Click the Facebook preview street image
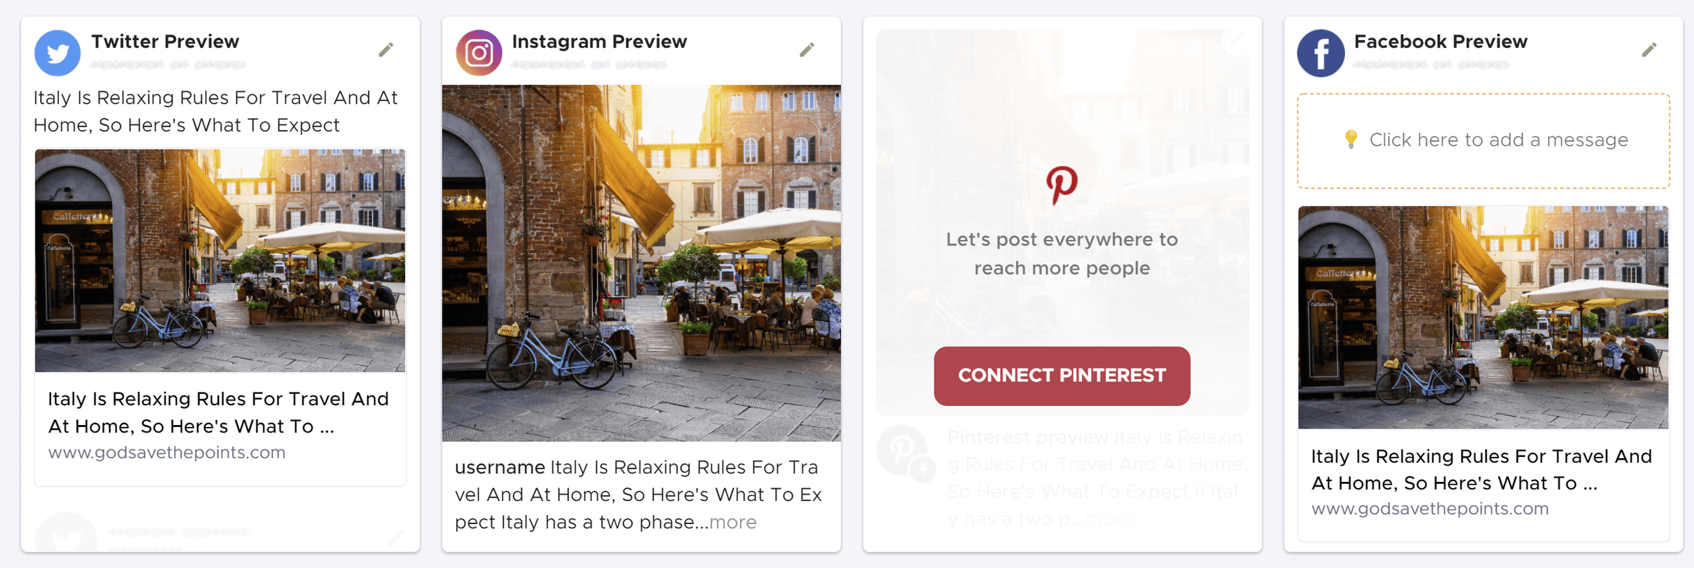This screenshot has width=1694, height=568. point(1483,317)
